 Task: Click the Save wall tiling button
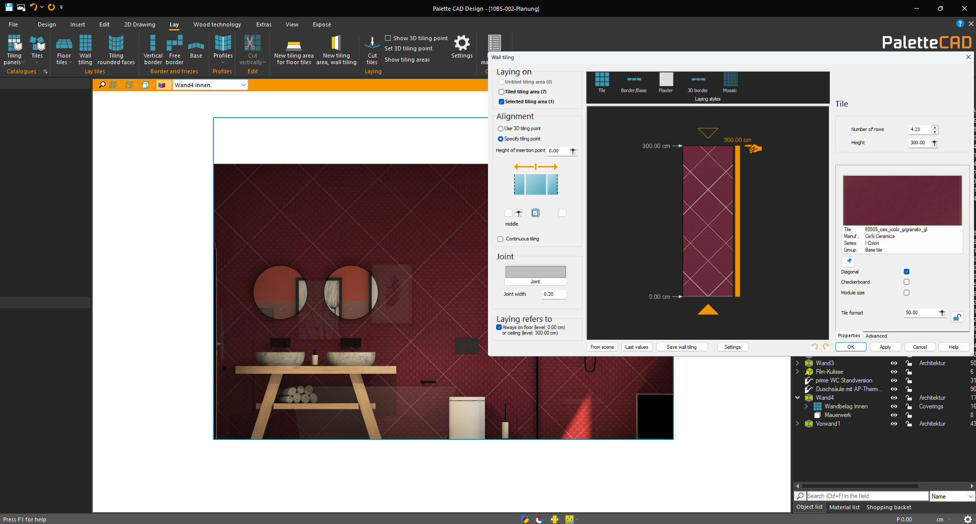tap(682, 347)
